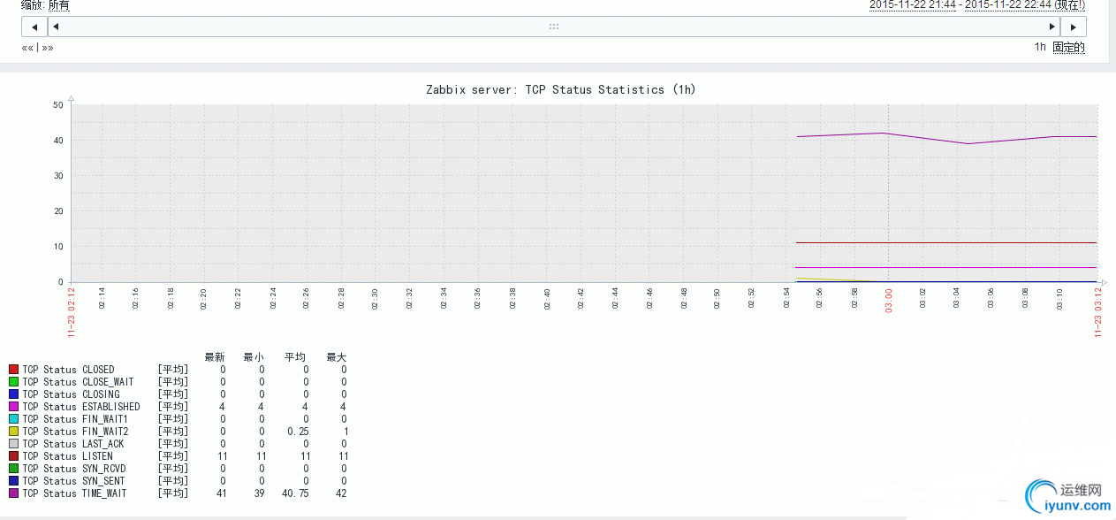1116x520 pixels.
Task: Click the TIME_WAIT average value 40.75
Action: pyautogui.click(x=295, y=493)
